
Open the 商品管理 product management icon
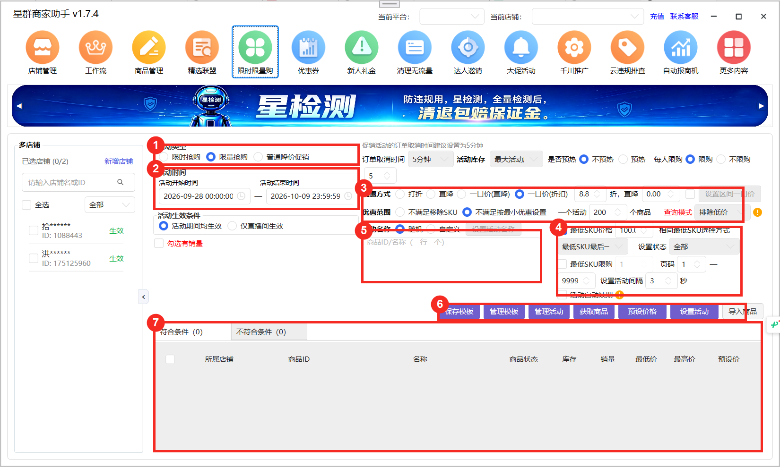pos(149,47)
